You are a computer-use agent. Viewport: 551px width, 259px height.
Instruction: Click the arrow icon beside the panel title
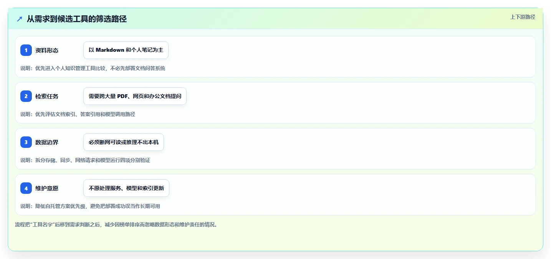pyautogui.click(x=20, y=19)
